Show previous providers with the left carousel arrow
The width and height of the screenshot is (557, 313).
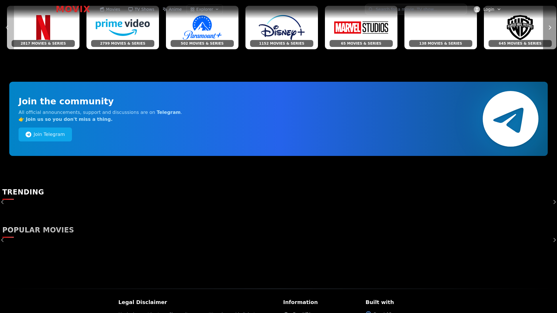7,28
